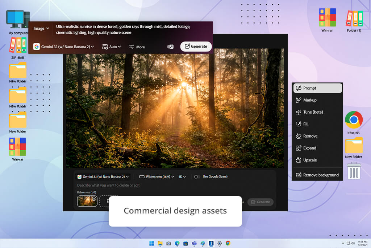The image size is (371, 248).
Task: Open the Auto aspect ratio dropdown
Action: coord(112,47)
